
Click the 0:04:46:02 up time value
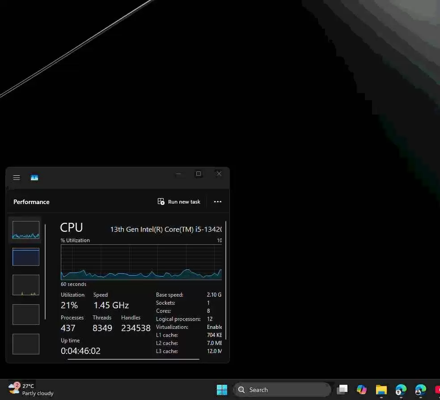[80, 351]
